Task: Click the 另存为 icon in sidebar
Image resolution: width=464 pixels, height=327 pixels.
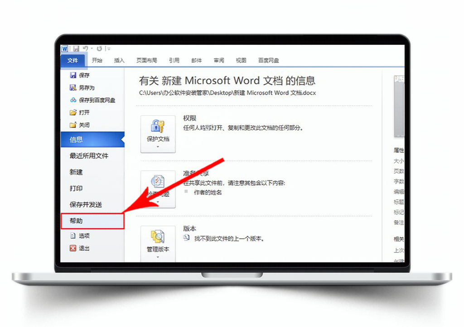Action: tap(73, 87)
